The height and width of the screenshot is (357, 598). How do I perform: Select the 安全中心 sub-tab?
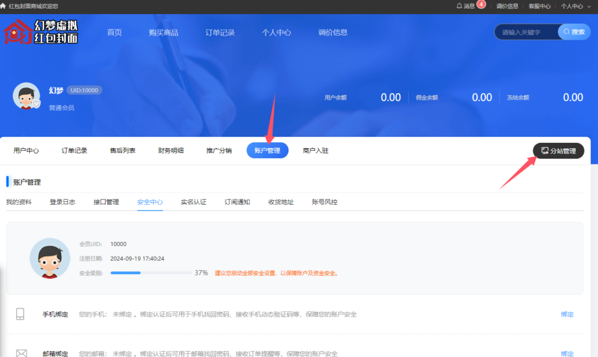click(150, 202)
